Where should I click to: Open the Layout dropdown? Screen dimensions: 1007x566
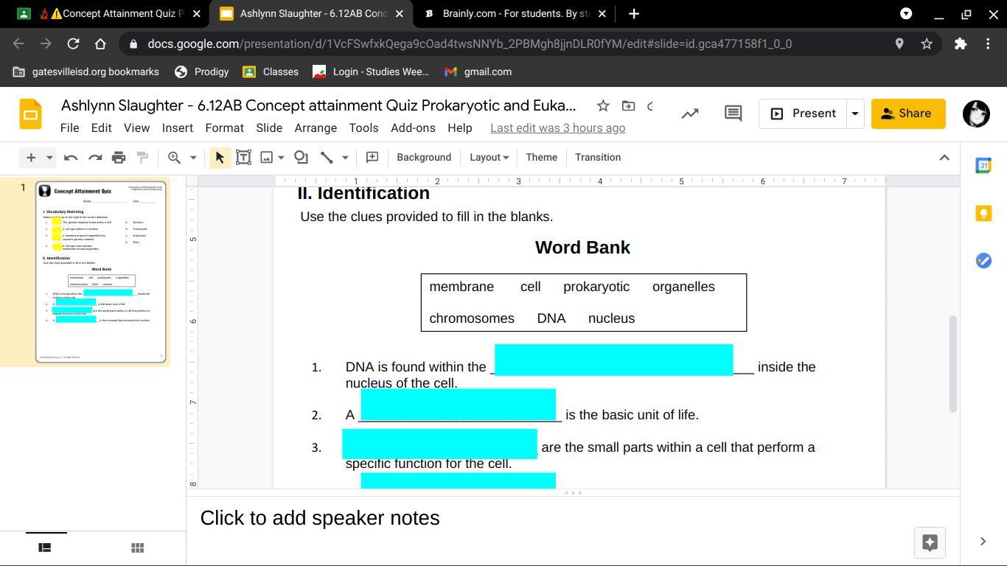click(x=489, y=157)
